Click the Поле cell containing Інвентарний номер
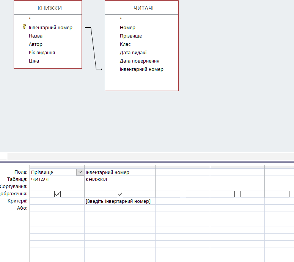 (x=120, y=172)
